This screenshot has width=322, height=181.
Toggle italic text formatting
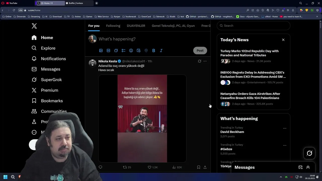pos(161,51)
